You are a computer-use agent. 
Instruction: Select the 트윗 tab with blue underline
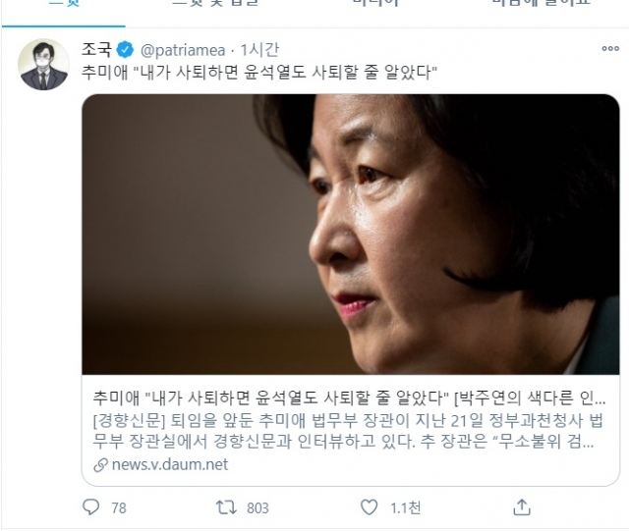(64, 12)
